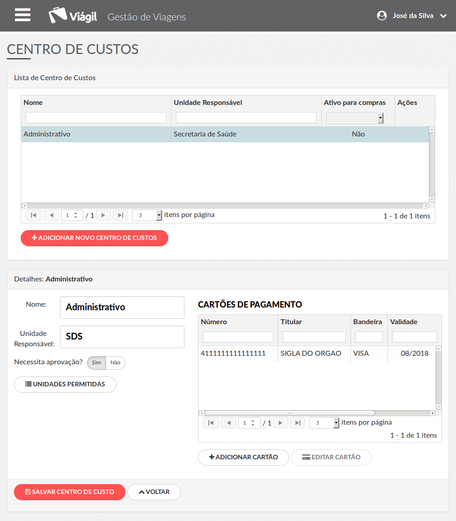The image size is (456, 521).
Task: Go to previous page in cost center list
Action: [x=51, y=215]
